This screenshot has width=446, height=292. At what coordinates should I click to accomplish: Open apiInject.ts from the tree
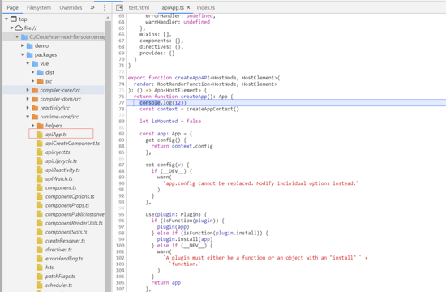58,152
